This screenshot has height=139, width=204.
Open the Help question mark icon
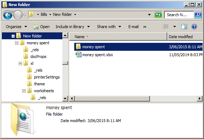[x=194, y=27]
